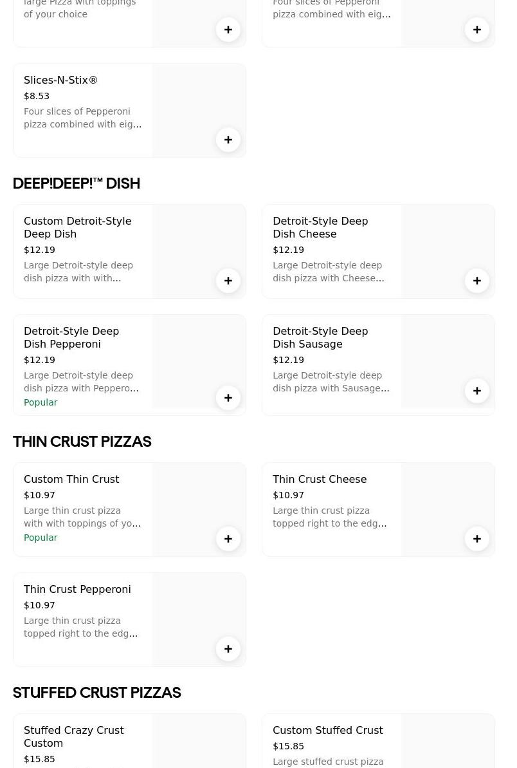Select Detroit-Style Deep Dish Pepperoni title
Viewport: 517px width, 768px height.
click(71, 337)
